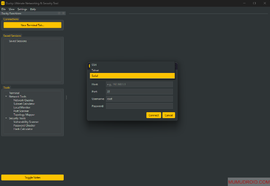Launch the Vulnerability Scanner tool
This screenshot has height=186, width=270.
(26, 122)
